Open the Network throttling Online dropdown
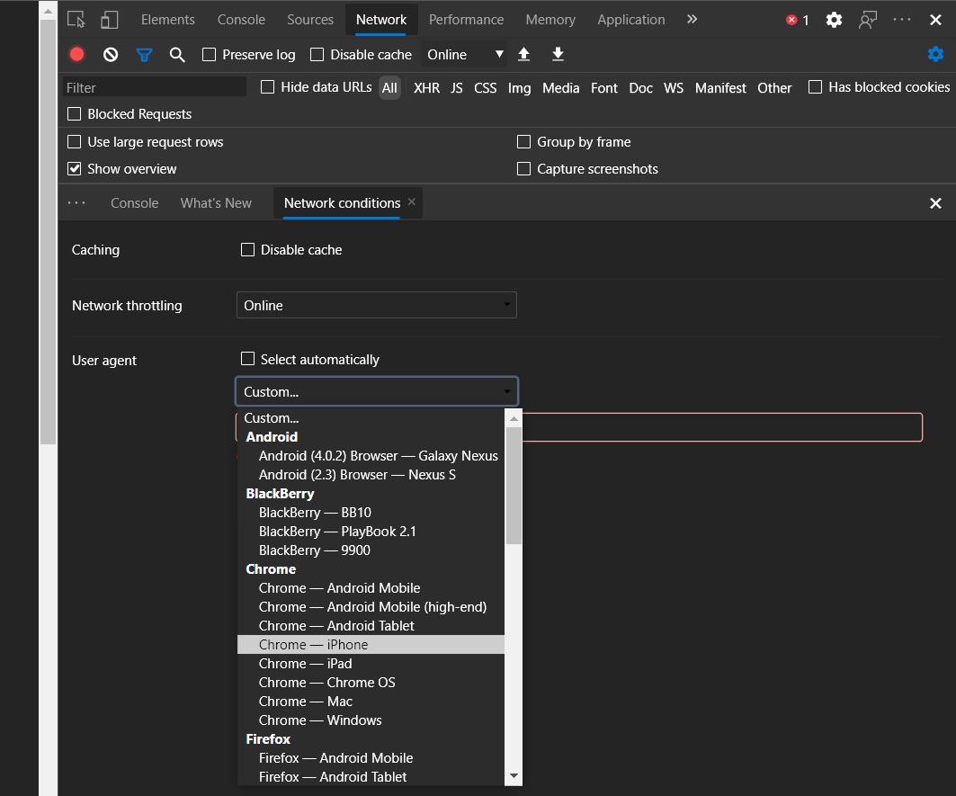Viewport: 956px width, 796px height. [377, 305]
